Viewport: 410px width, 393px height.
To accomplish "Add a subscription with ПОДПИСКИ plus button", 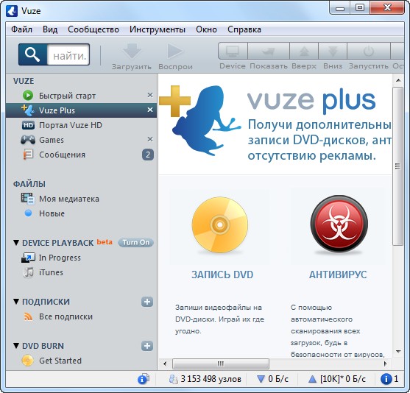I will [x=147, y=302].
